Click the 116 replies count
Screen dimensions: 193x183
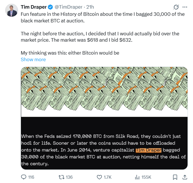pyautogui.click(x=31, y=177)
